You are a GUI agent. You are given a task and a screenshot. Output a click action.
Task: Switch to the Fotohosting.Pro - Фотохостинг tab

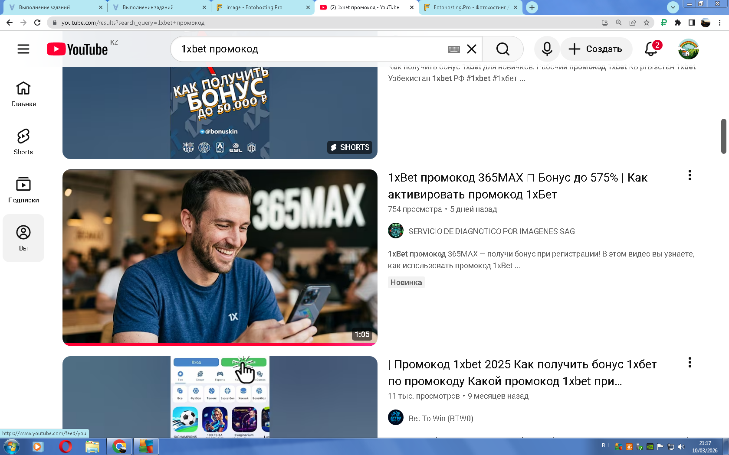pos(470,7)
